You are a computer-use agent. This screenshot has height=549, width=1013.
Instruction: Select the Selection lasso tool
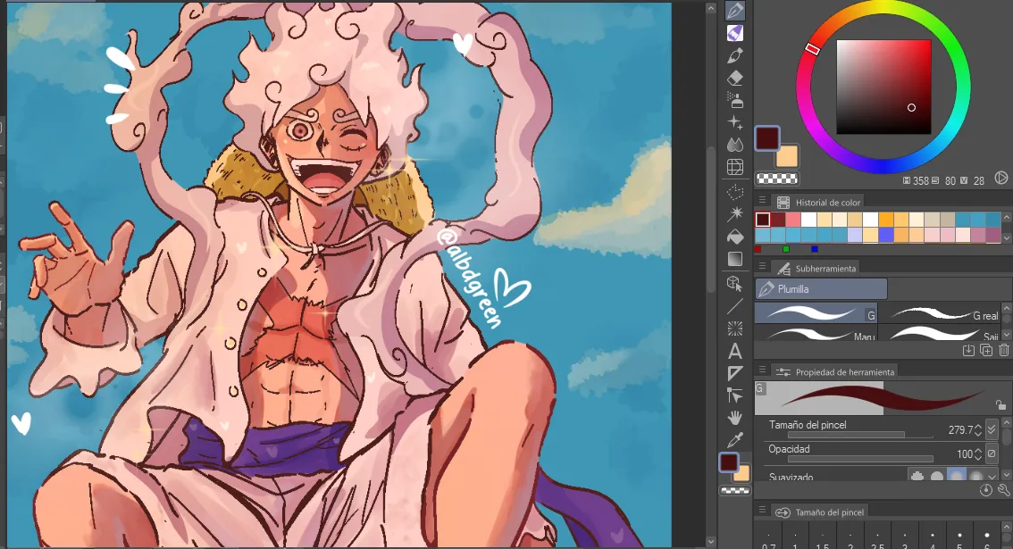[x=734, y=192]
